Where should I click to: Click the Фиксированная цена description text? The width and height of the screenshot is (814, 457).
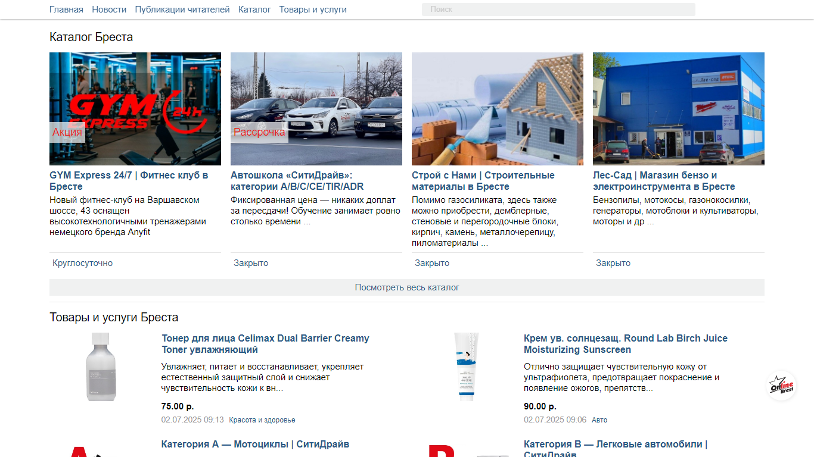[316, 211]
